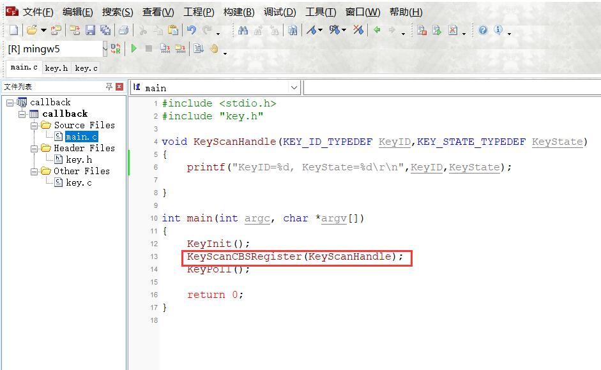Close the file list panel
Image resolution: width=601 pixels, height=370 pixels.
(119, 87)
